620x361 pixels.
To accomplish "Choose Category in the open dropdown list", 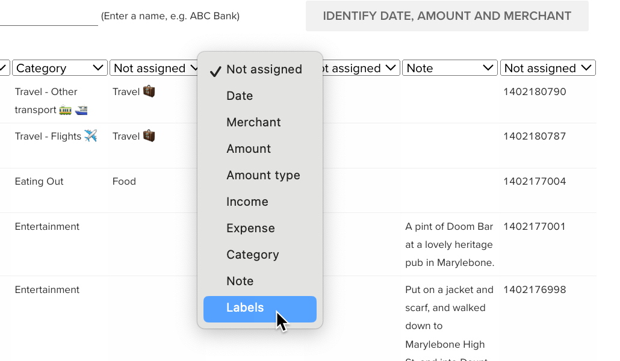I will (x=252, y=255).
